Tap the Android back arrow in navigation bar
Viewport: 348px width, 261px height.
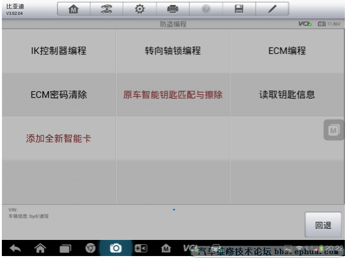point(15,249)
